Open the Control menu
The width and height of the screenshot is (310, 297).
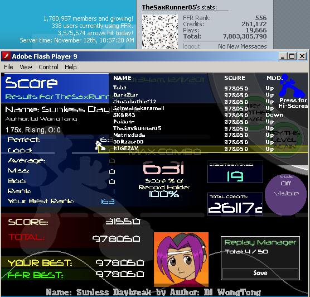pos(49,67)
